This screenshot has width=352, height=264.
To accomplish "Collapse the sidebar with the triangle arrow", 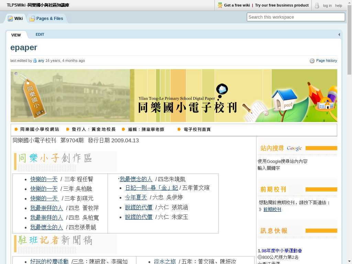I will (339, 34).
